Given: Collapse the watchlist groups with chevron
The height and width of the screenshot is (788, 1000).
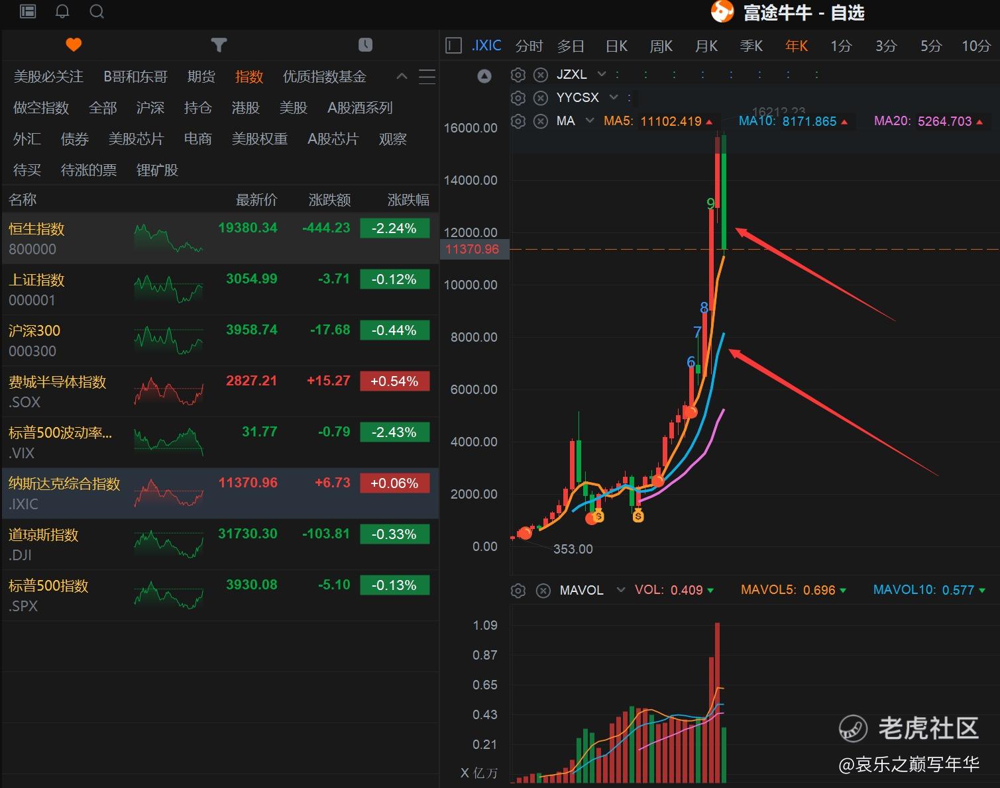Looking at the screenshot, I should pyautogui.click(x=402, y=76).
